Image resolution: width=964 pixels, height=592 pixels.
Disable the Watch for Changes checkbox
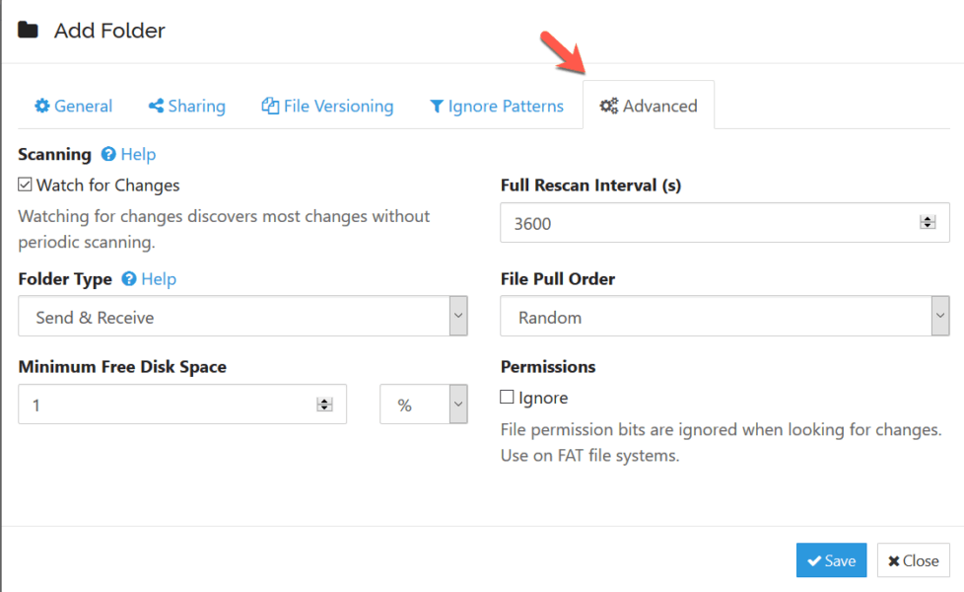(26, 185)
